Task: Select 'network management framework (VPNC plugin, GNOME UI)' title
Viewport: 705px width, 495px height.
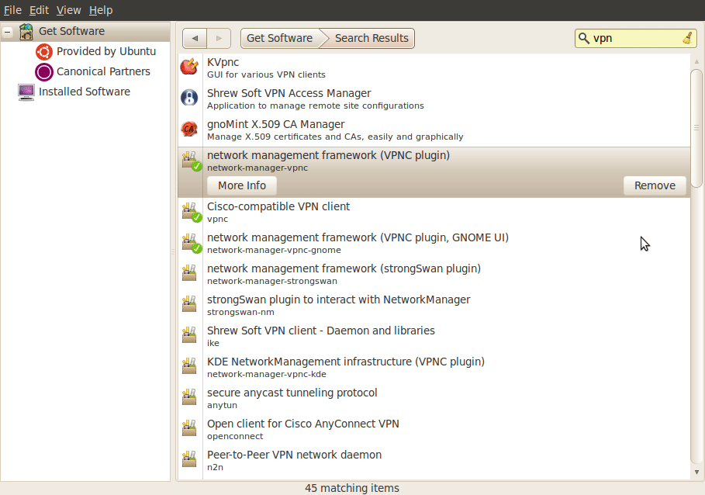Action: pyautogui.click(x=358, y=238)
